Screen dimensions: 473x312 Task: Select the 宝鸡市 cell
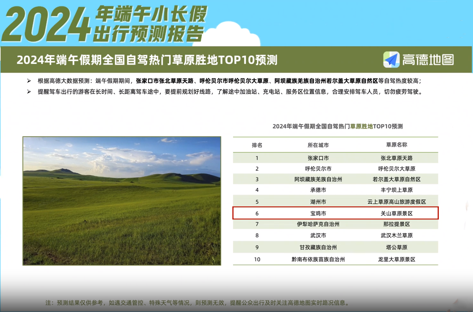coord(318,214)
